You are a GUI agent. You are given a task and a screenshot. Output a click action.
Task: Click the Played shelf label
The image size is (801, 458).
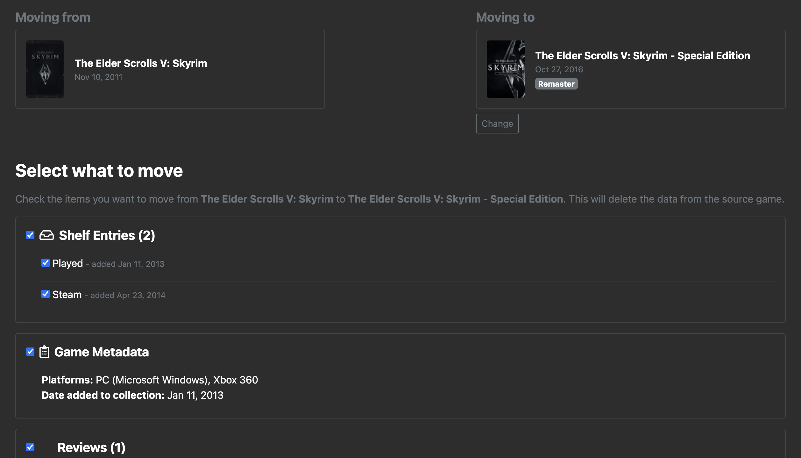pos(67,263)
